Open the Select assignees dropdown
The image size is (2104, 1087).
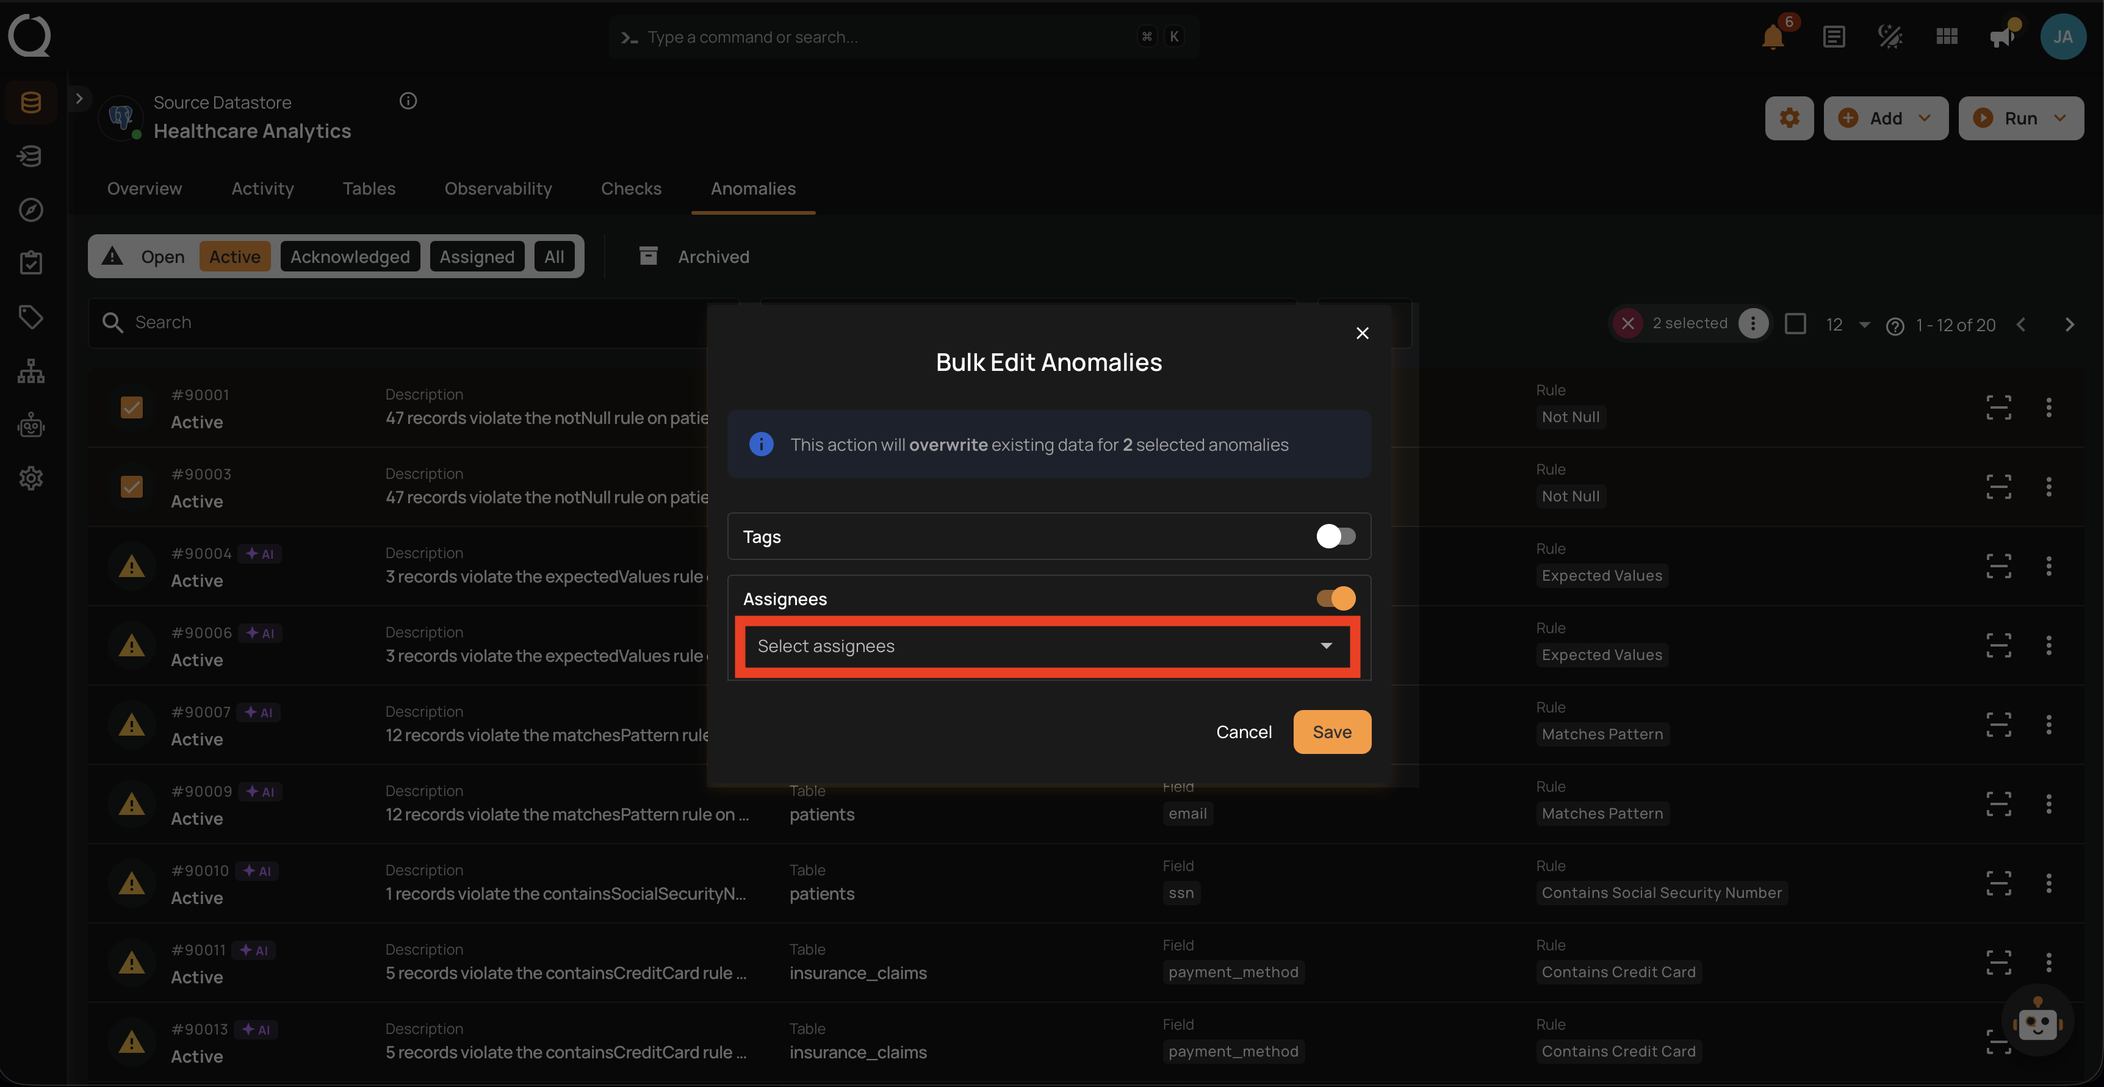point(1048,646)
